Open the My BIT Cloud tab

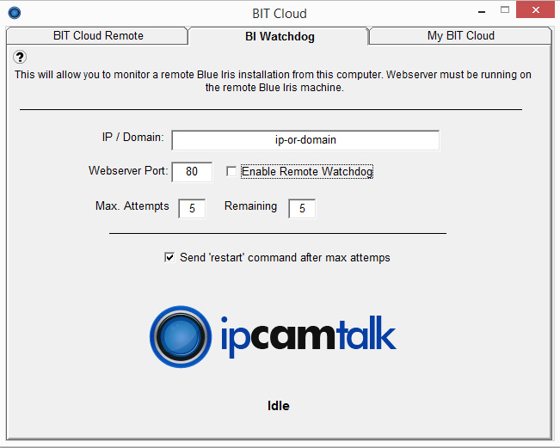tap(460, 36)
